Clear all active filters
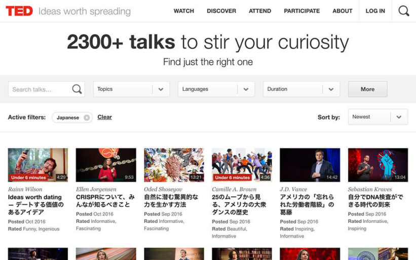Image resolution: width=416 pixels, height=260 pixels. (104, 117)
